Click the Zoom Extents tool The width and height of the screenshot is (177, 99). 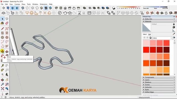2,89
